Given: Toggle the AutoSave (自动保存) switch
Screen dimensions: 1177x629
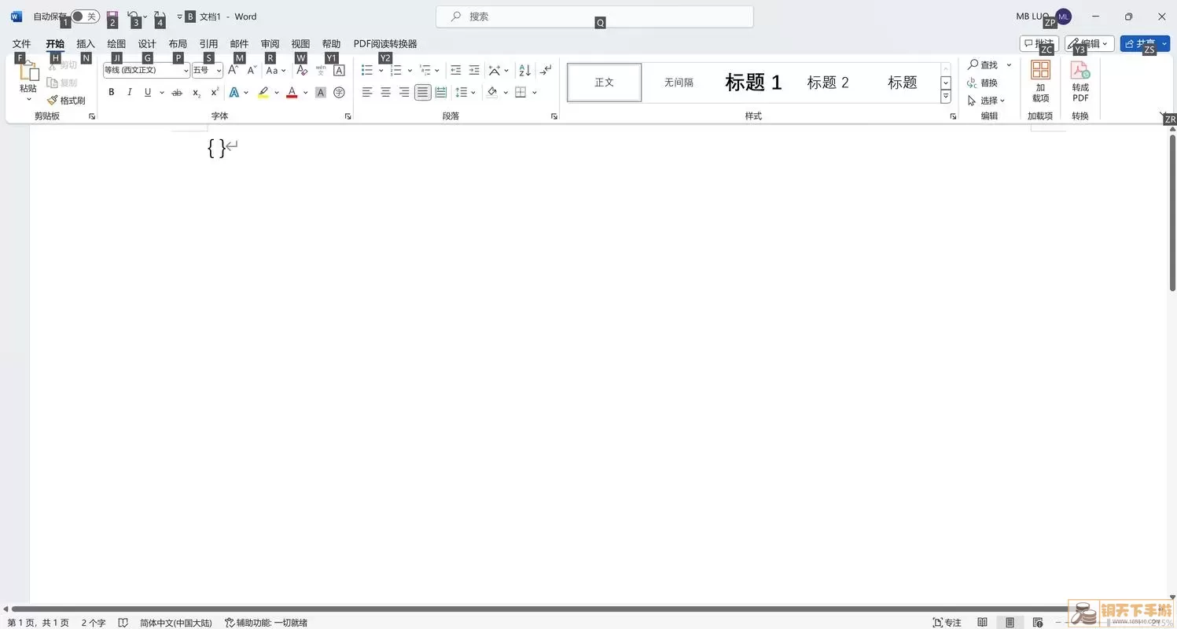Looking at the screenshot, I should pos(85,17).
